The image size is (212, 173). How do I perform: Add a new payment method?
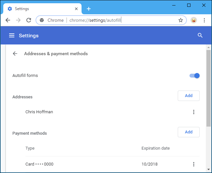click(189, 132)
